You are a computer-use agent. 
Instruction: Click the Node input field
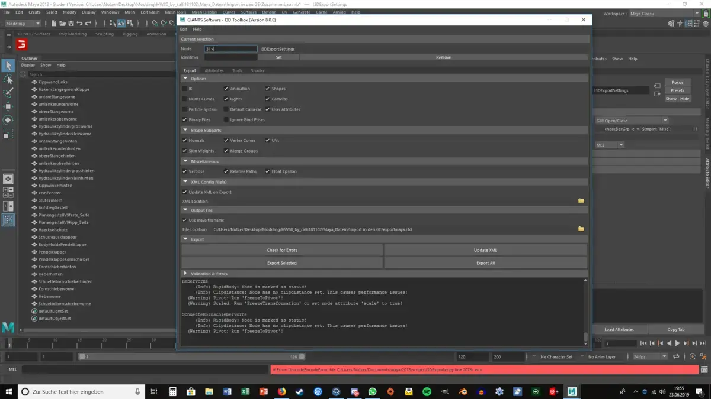(230, 49)
